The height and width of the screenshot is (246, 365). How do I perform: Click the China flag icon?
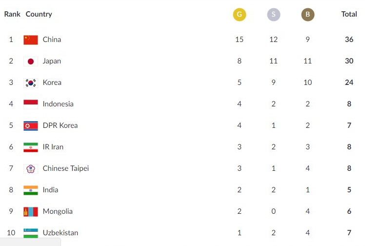pyautogui.click(x=31, y=40)
